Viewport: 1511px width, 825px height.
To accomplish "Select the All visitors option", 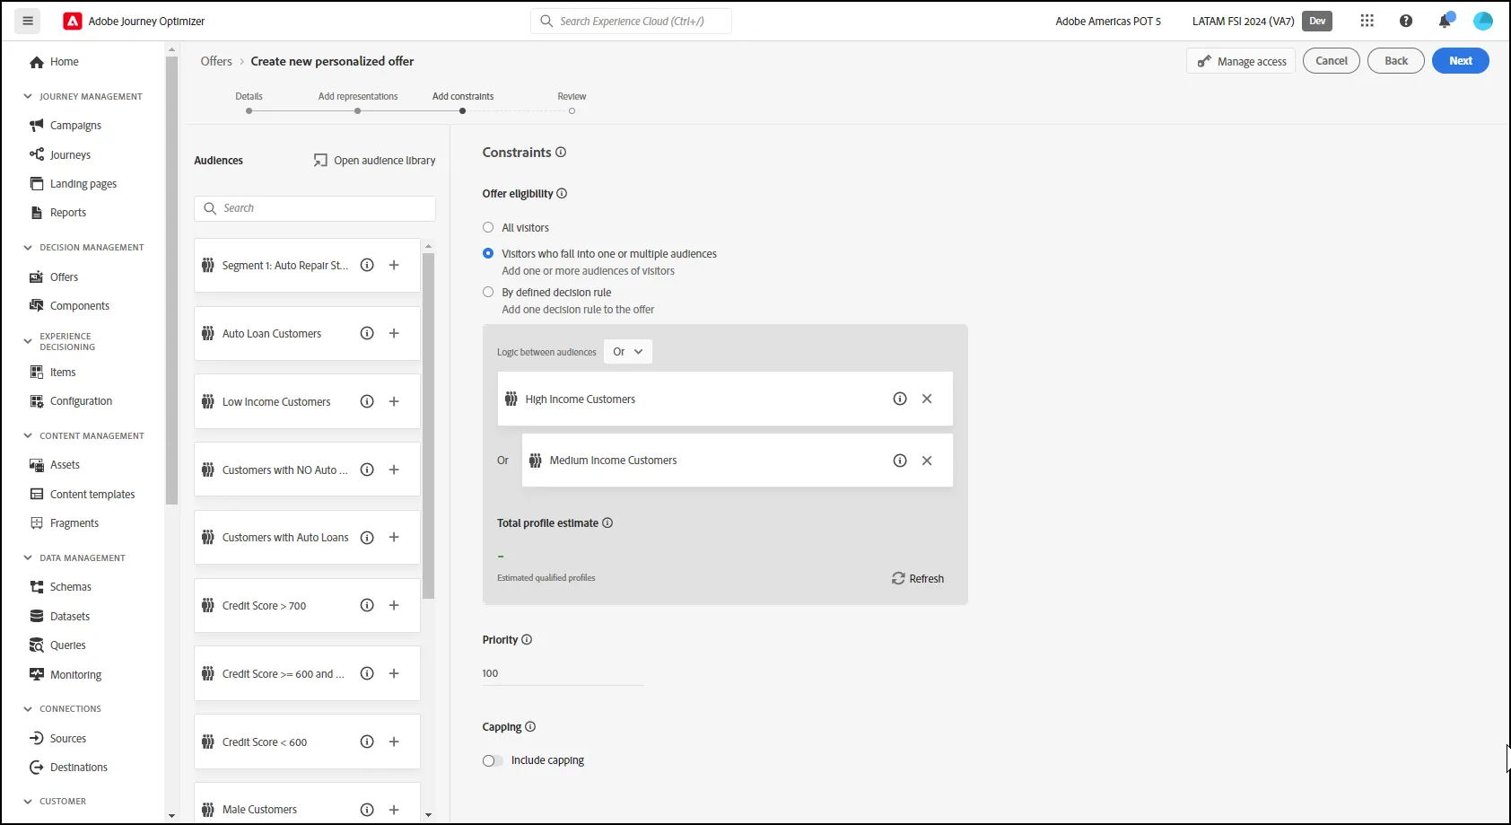I will point(488,227).
